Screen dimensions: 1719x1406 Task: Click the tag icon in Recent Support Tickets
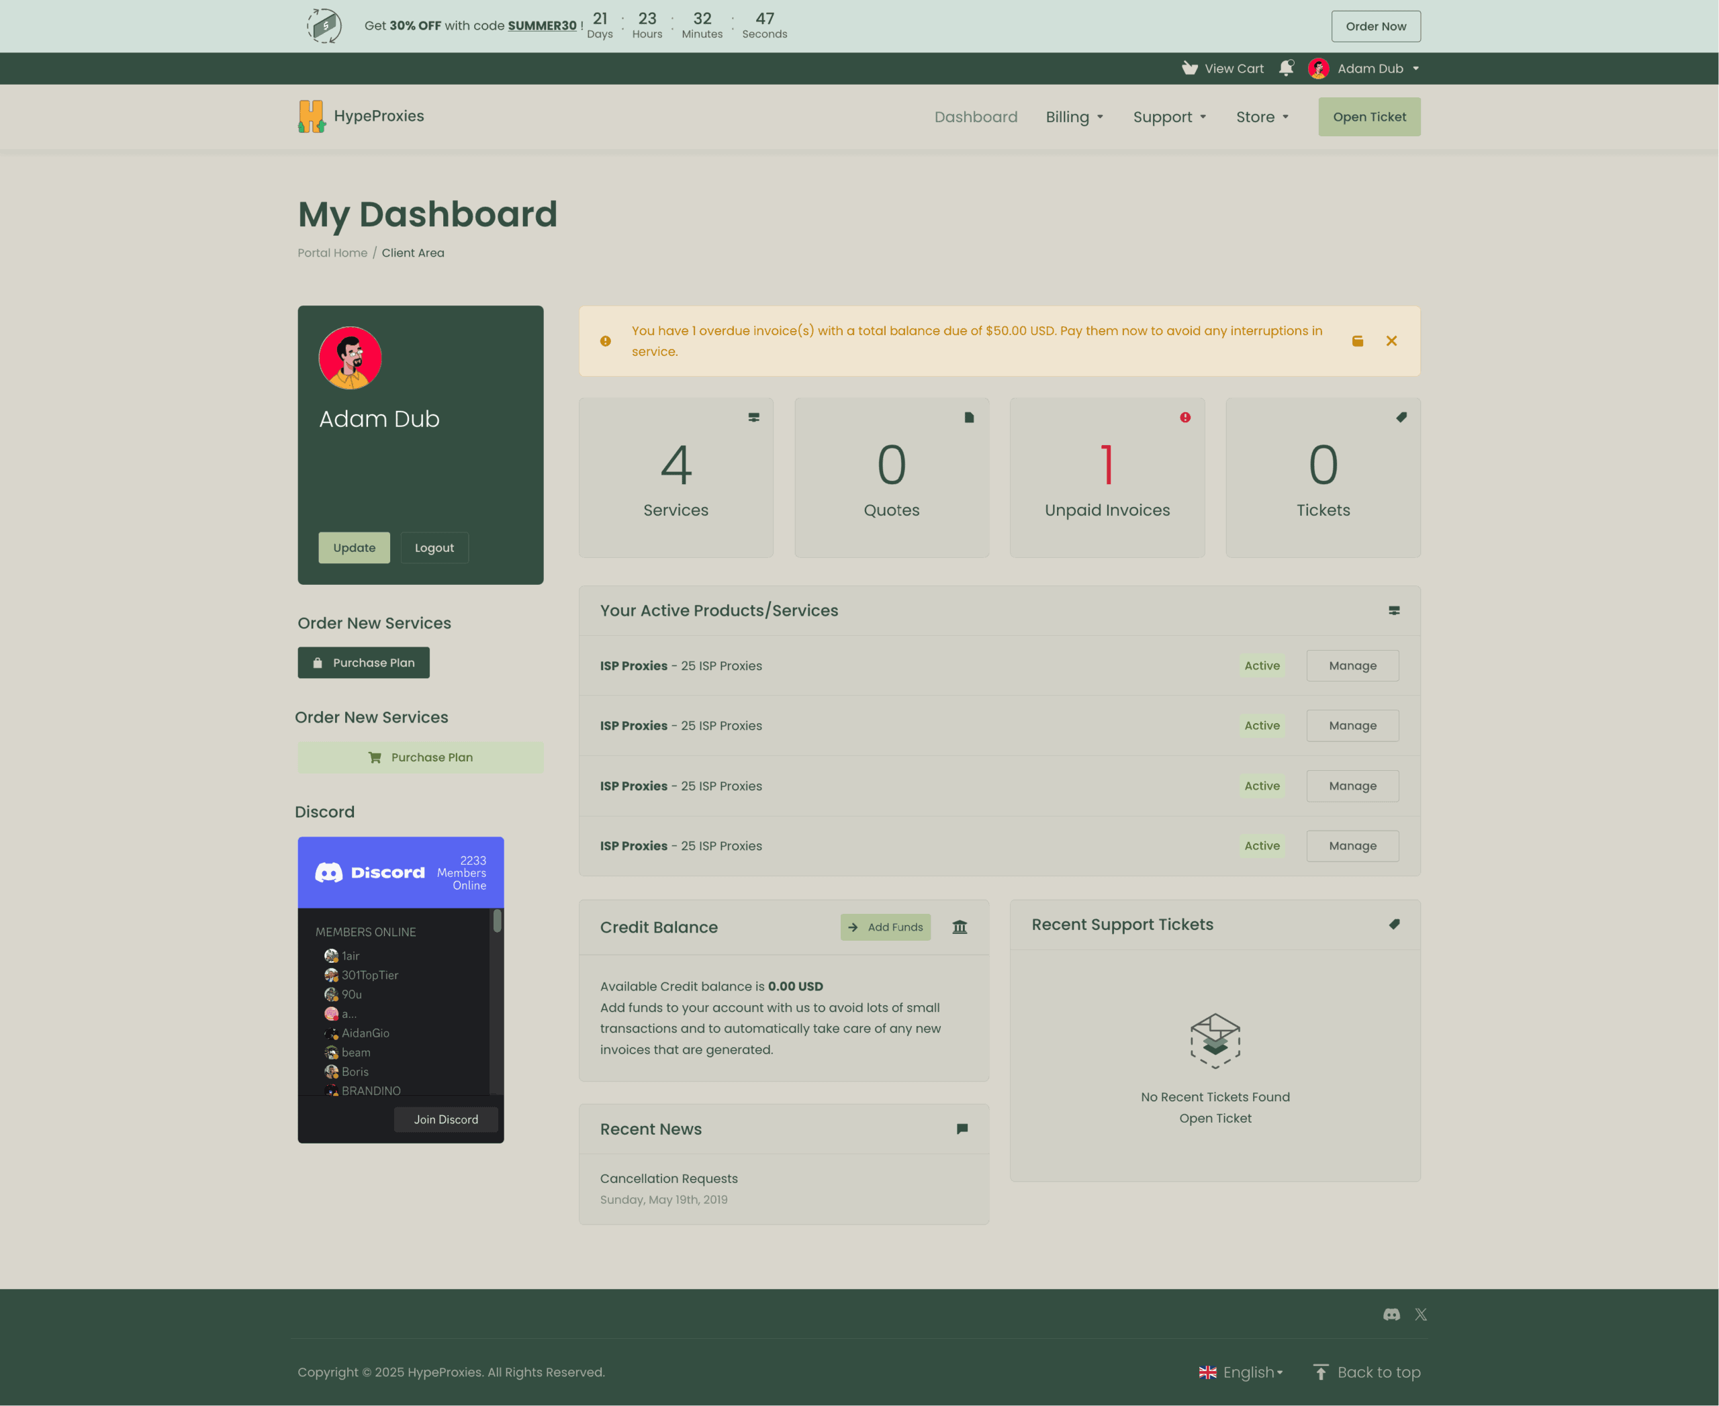point(1394,924)
